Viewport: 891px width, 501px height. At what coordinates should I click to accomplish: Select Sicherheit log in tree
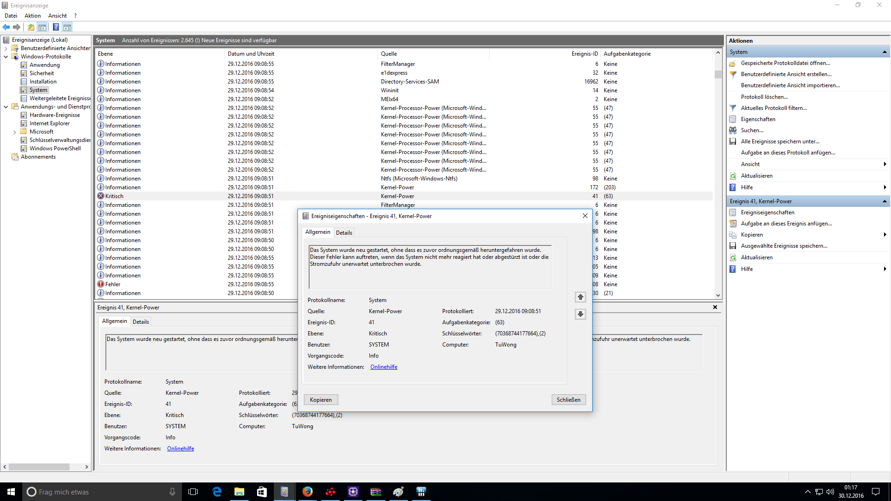[41, 73]
